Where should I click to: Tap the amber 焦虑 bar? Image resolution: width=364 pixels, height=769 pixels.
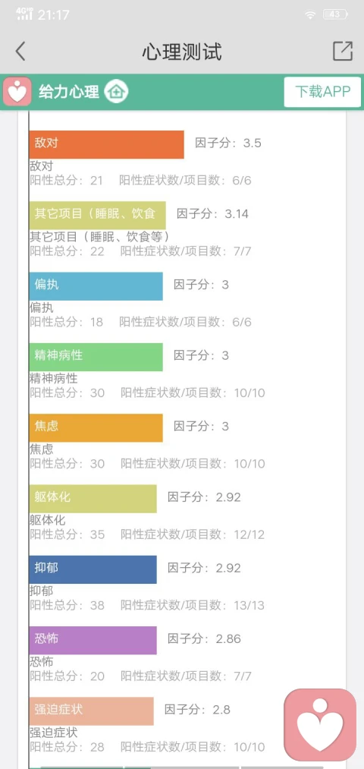tap(96, 427)
